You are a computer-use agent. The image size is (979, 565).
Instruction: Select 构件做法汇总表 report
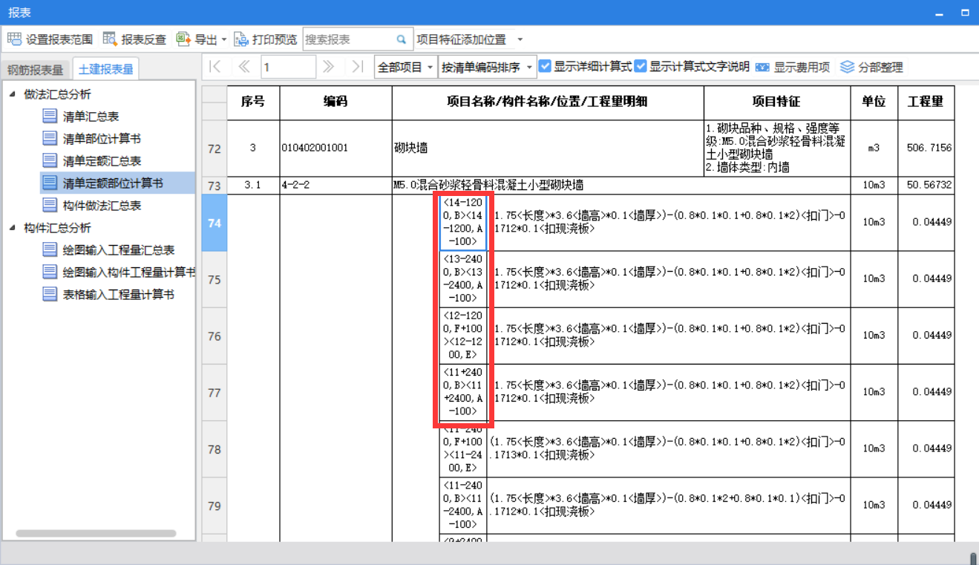point(102,206)
